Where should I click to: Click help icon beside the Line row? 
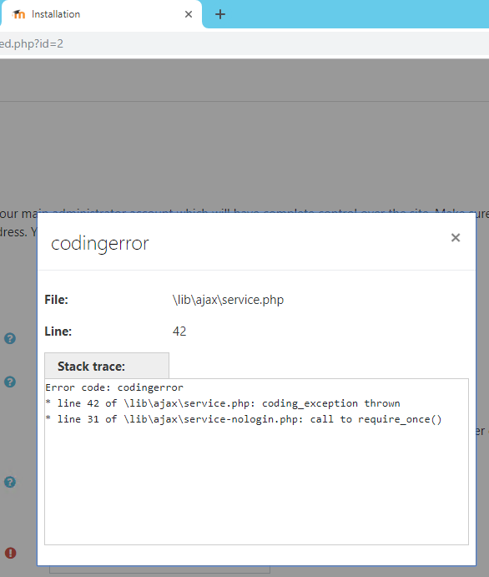[x=10, y=338]
